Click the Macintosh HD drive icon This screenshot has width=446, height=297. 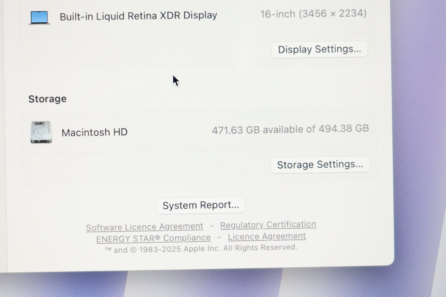tap(41, 132)
